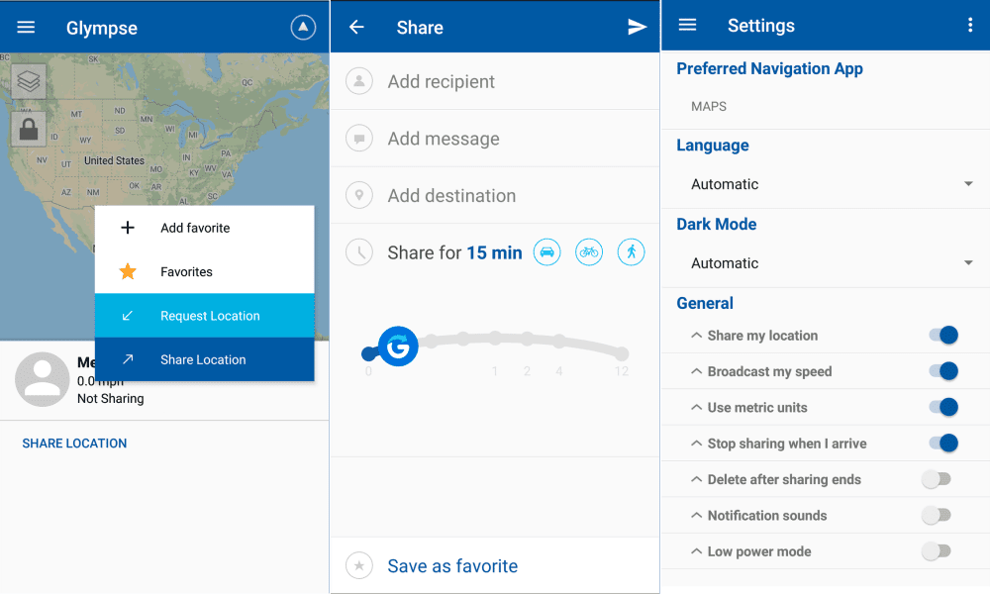
Task: Open the Settings overflow menu (three dots)
Action: [969, 26]
